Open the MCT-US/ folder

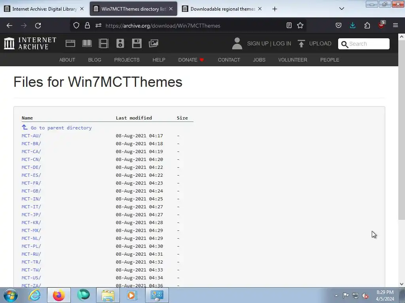[x=31, y=278]
